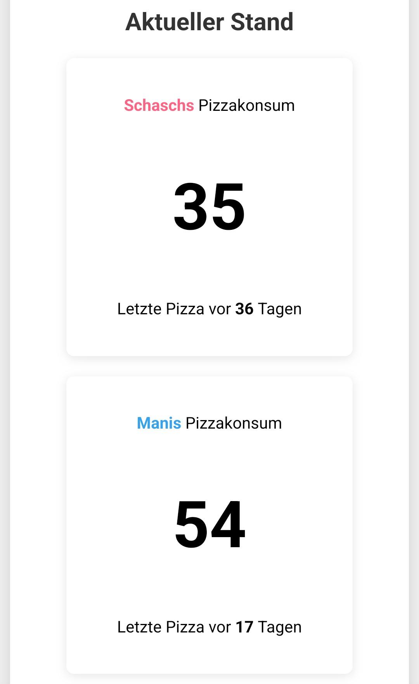Click the digit 3 in count 35
Image resolution: width=419 pixels, height=684 pixels.
click(190, 207)
